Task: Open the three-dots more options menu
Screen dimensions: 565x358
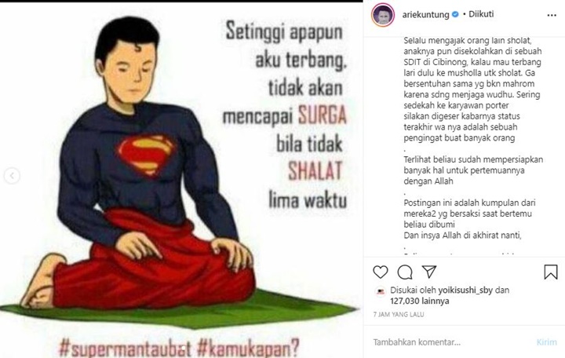Action: (552, 15)
